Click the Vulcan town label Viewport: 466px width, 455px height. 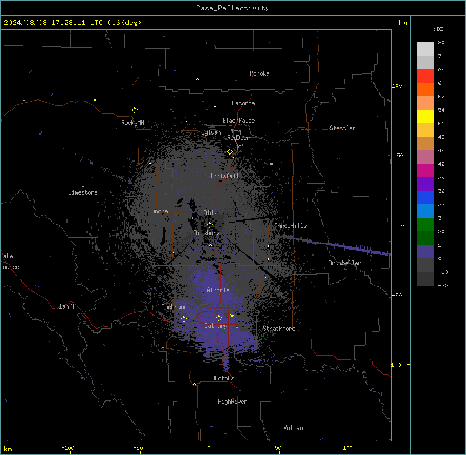point(294,428)
